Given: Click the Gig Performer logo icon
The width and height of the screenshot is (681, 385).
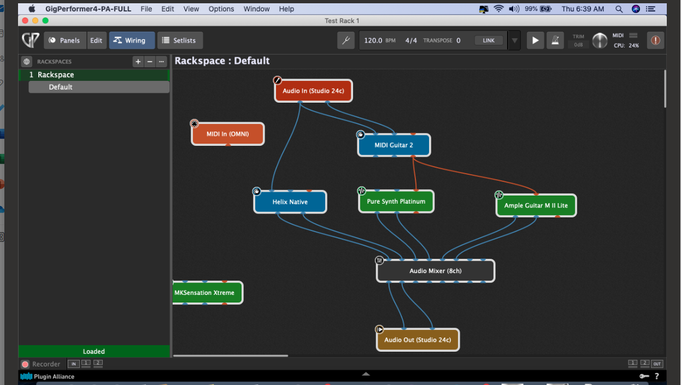Looking at the screenshot, I should [x=30, y=40].
